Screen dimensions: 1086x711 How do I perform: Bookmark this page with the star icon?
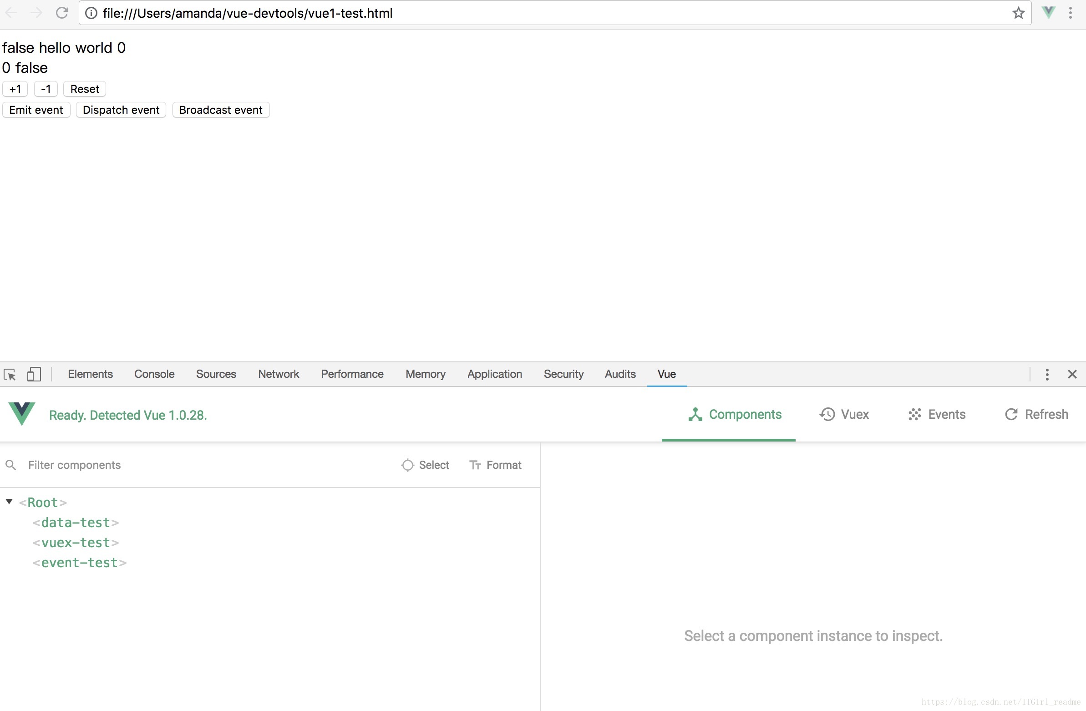[1019, 13]
